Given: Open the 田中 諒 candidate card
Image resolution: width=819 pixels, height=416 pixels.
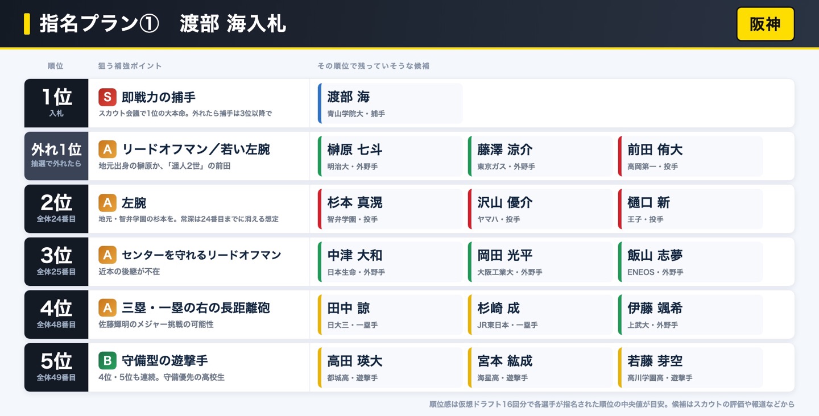Looking at the screenshot, I should click(x=390, y=315).
